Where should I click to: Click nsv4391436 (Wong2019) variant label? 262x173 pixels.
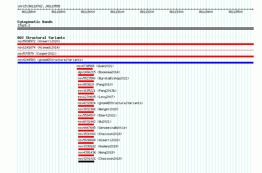point(97,152)
